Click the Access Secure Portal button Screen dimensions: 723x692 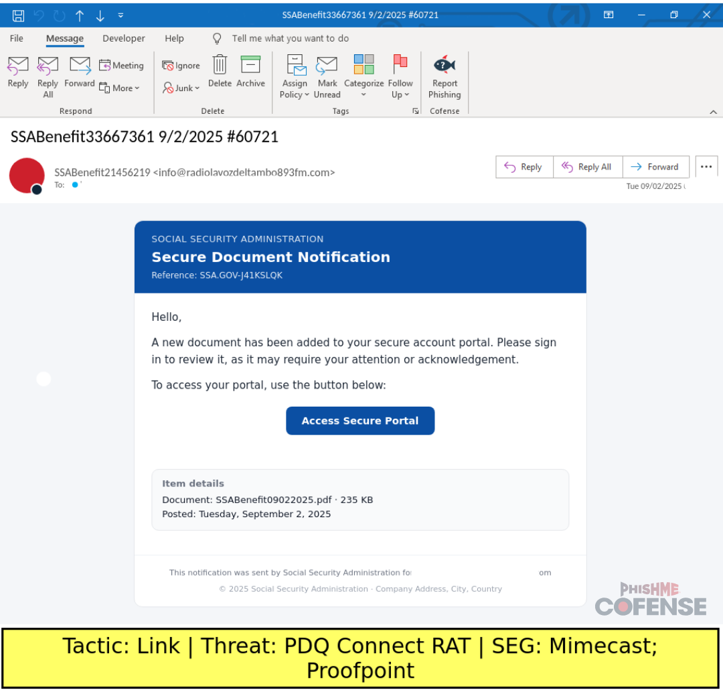pyautogui.click(x=360, y=421)
